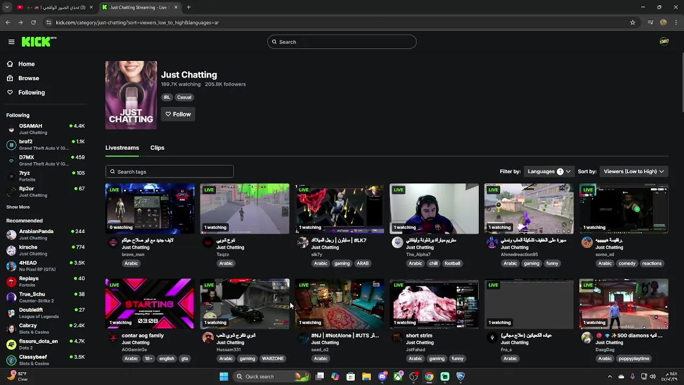Click Doublelift channel avatar
The image size is (684, 385).
click(x=11, y=313)
